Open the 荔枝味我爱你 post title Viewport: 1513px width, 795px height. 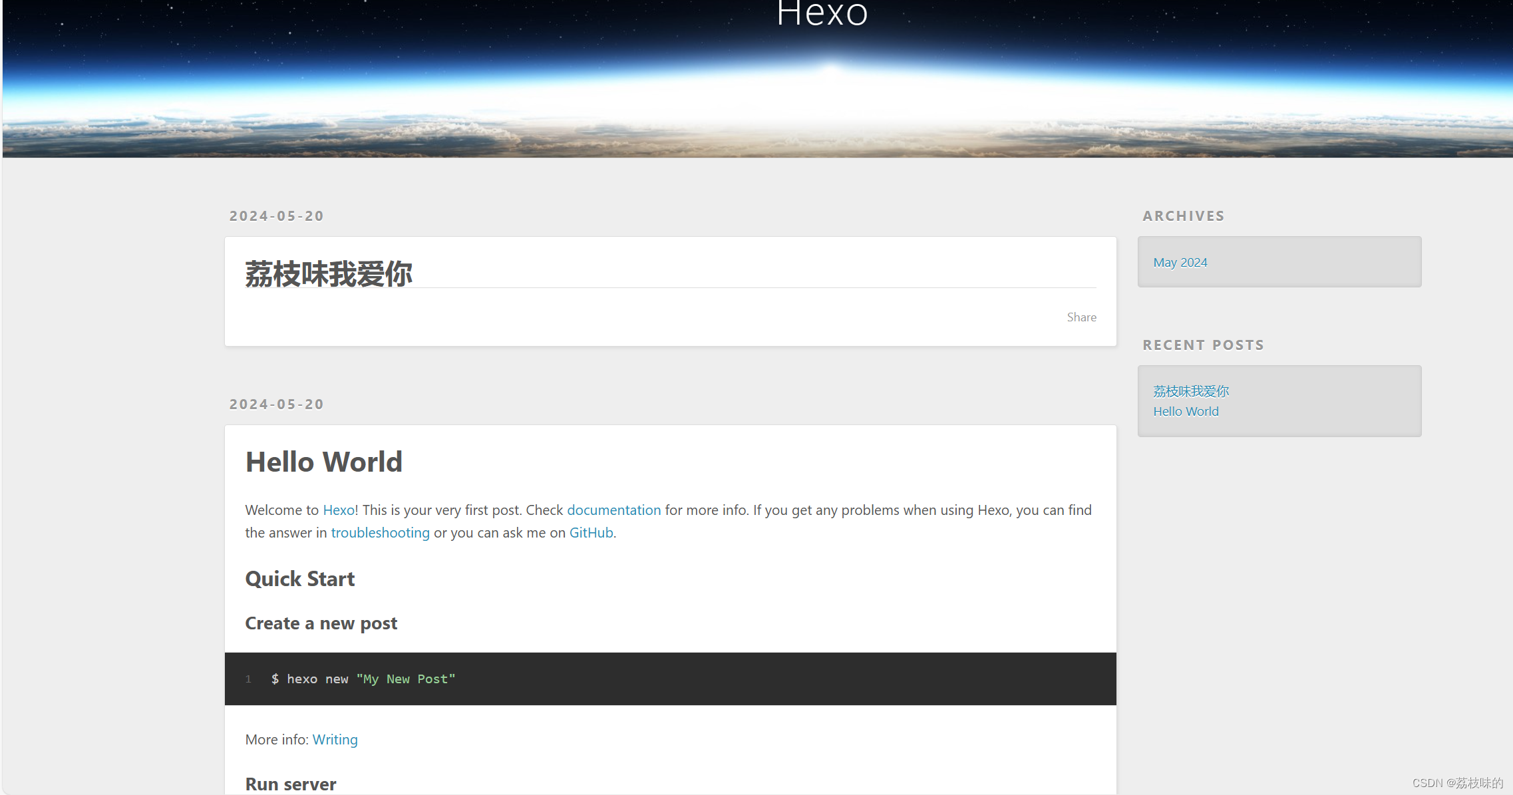click(x=329, y=274)
